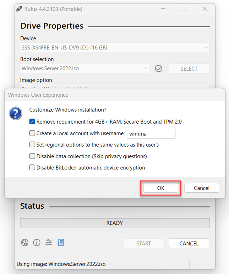229x274 pixels.
Task: Click the About info icon
Action: coord(37,242)
